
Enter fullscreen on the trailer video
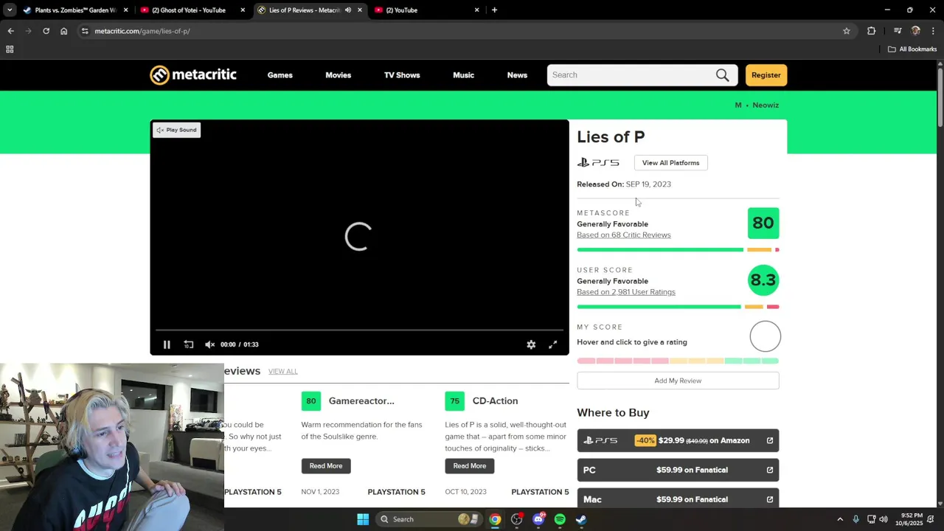coord(552,344)
